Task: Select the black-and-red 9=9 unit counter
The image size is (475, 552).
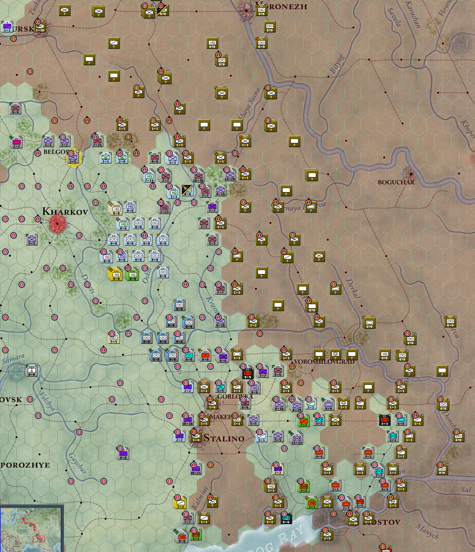Action: 248,373
